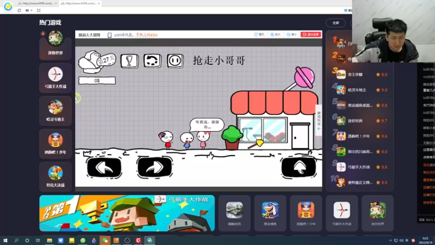Click the browser fullscreen expand icon
Image resolution: width=435 pixels, height=245 pixels.
coord(39,10)
